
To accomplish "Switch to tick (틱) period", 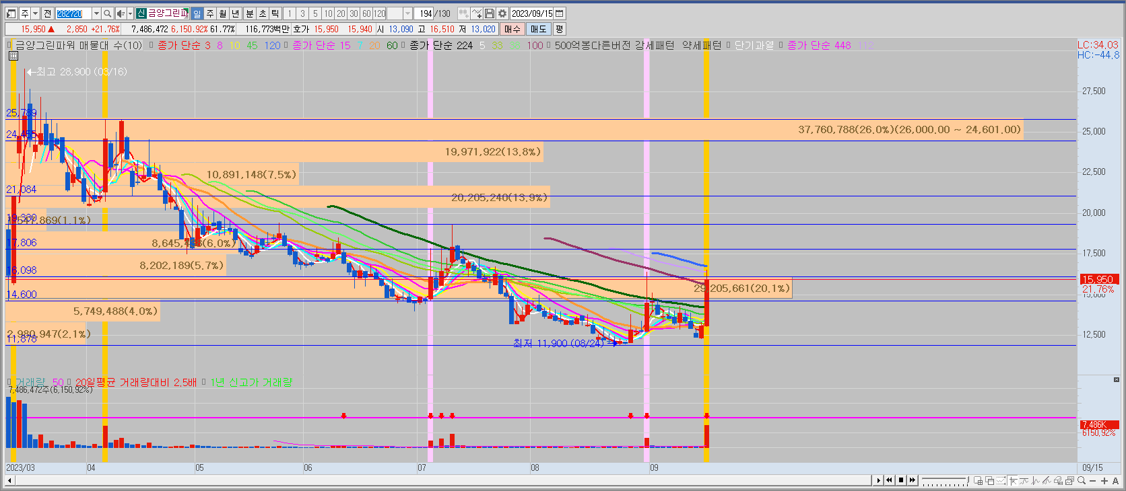I will click(275, 13).
